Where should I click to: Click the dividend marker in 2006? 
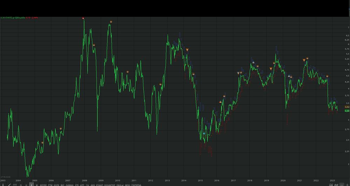click(x=61, y=128)
